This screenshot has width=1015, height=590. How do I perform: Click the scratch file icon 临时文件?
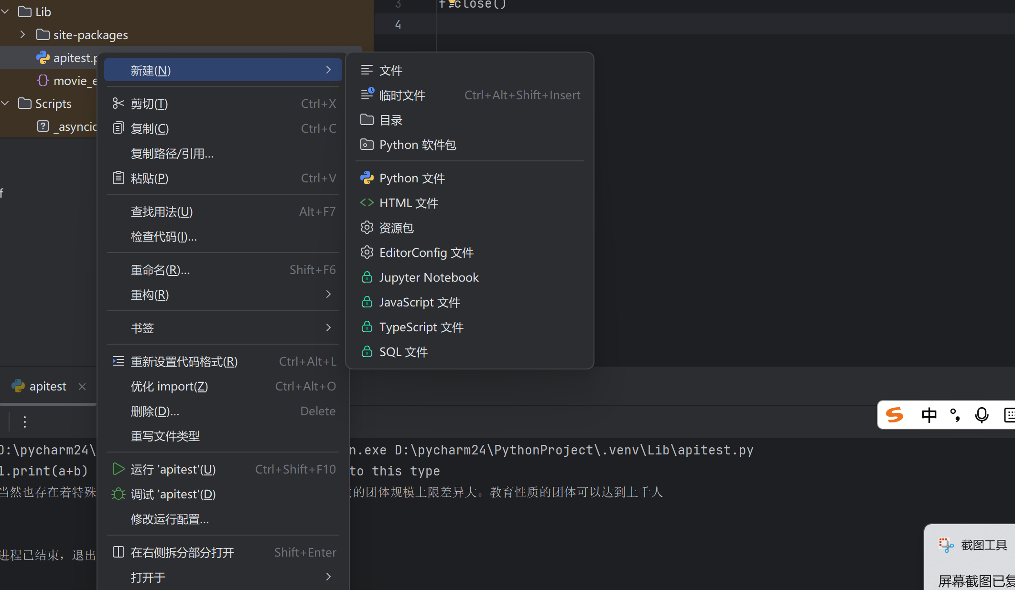tap(367, 95)
